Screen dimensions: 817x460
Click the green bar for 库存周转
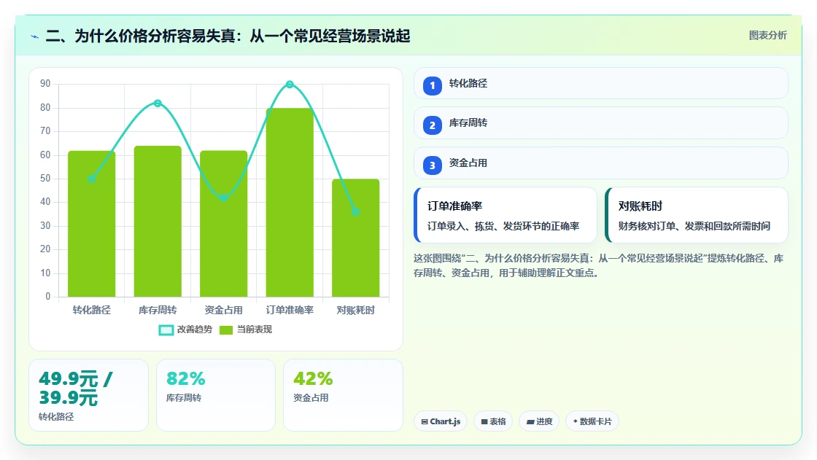coord(158,222)
